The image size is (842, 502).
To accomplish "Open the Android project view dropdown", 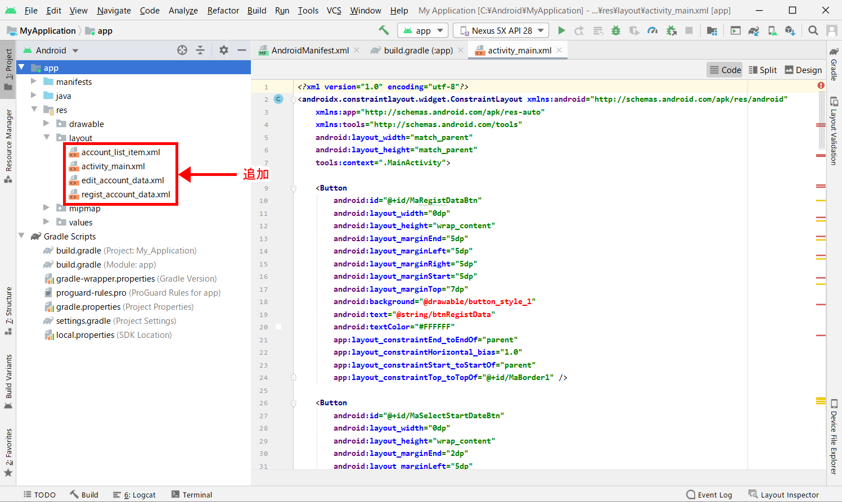I will coord(51,50).
